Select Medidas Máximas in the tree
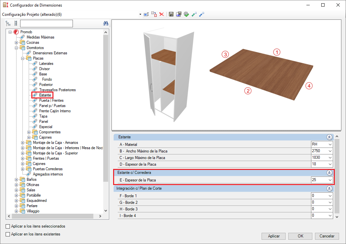This screenshot has height=244, width=346. click(40, 37)
